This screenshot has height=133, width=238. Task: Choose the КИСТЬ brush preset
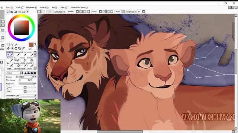point(23,54)
